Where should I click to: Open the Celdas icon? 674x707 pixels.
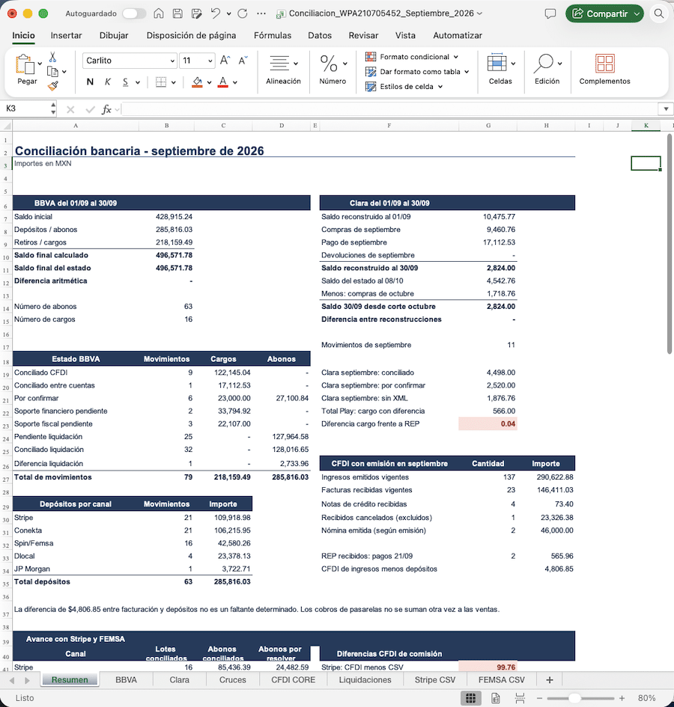(497, 63)
